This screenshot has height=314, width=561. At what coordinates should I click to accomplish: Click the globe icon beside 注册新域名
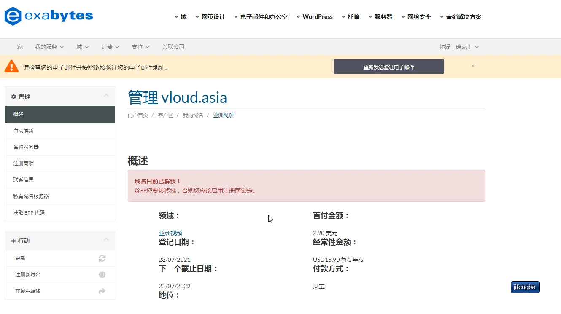(x=102, y=275)
